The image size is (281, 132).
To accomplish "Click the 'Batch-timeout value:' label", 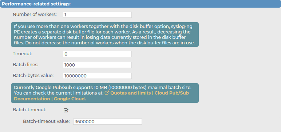I will (x=46, y=121).
